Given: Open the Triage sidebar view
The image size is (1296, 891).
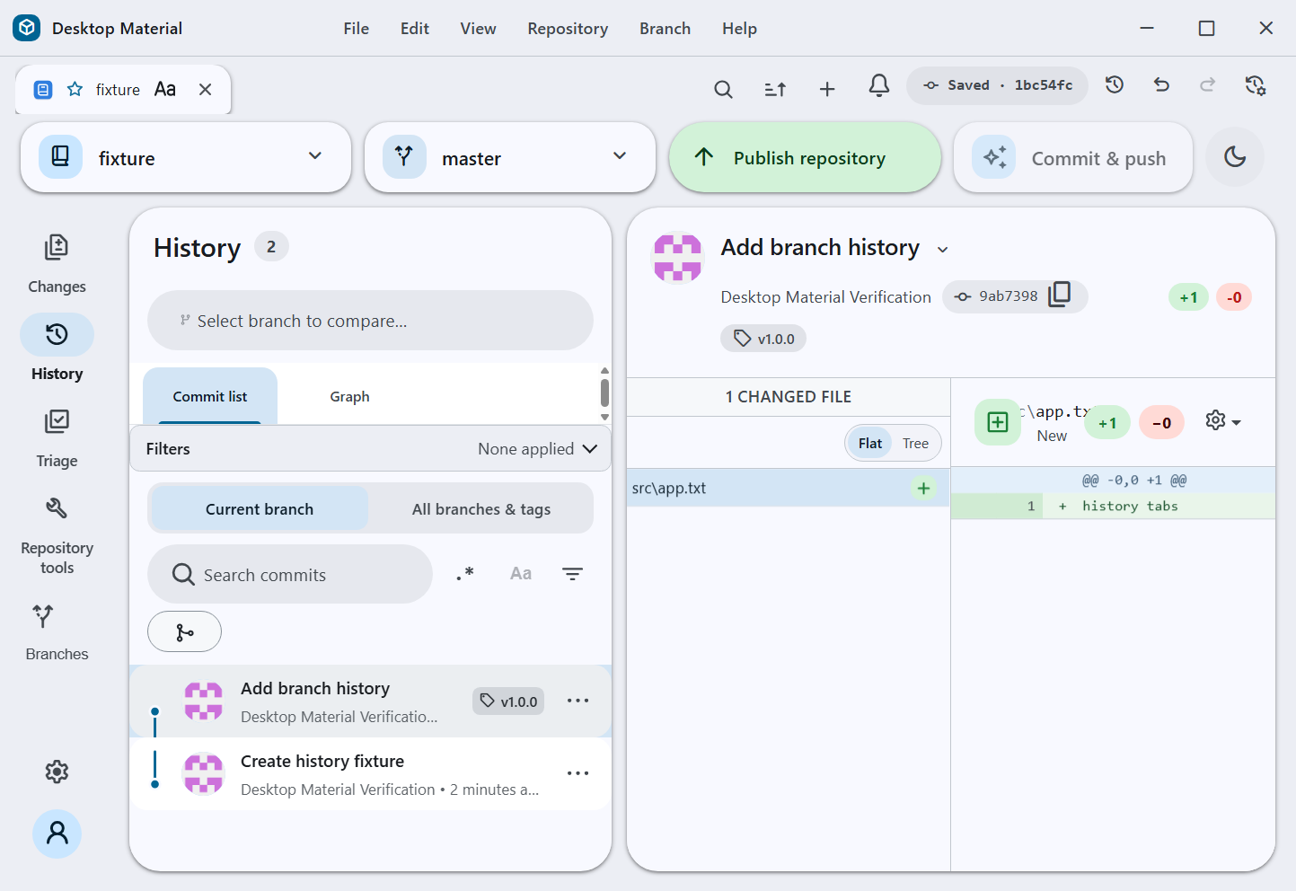Looking at the screenshot, I should 57,438.
